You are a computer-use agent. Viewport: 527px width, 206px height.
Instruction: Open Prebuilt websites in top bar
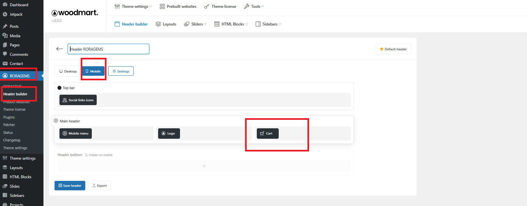[x=178, y=7]
